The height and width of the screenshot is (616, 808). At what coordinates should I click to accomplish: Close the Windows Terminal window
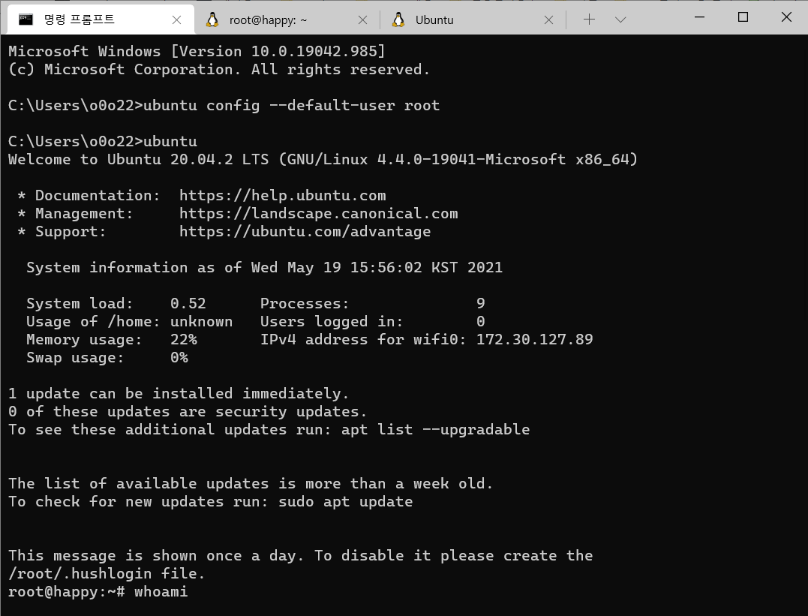click(x=785, y=17)
